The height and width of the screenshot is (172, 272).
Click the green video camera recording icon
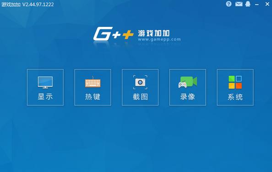point(188,82)
